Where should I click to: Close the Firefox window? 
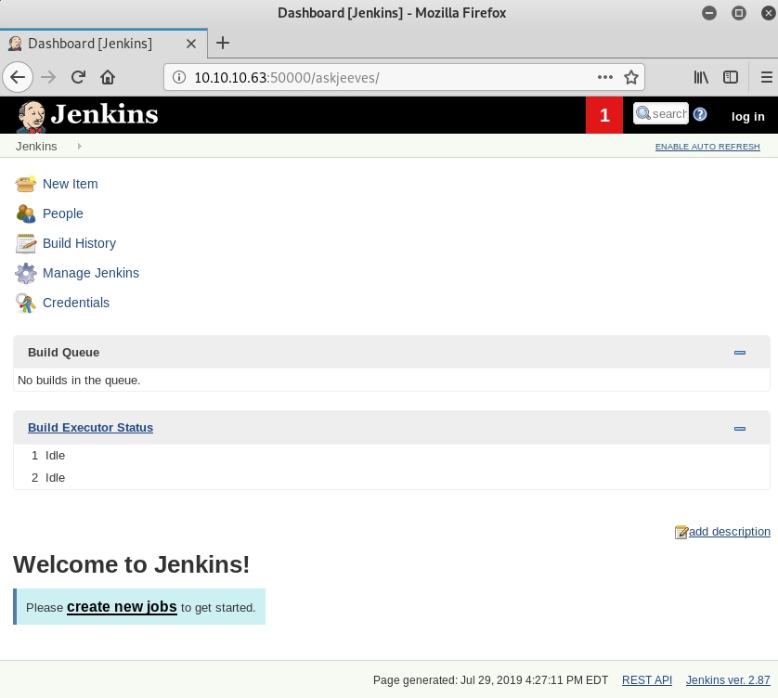pos(768,13)
